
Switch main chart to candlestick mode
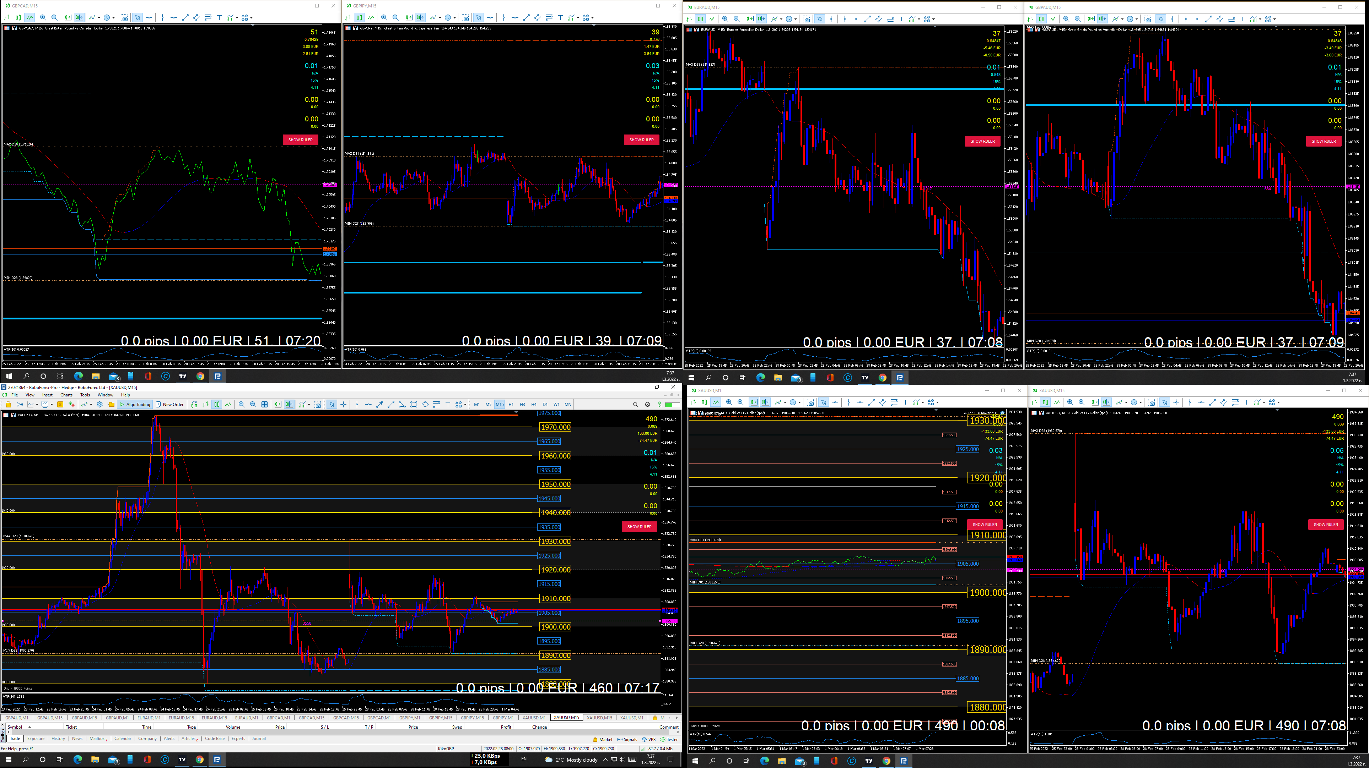(217, 405)
